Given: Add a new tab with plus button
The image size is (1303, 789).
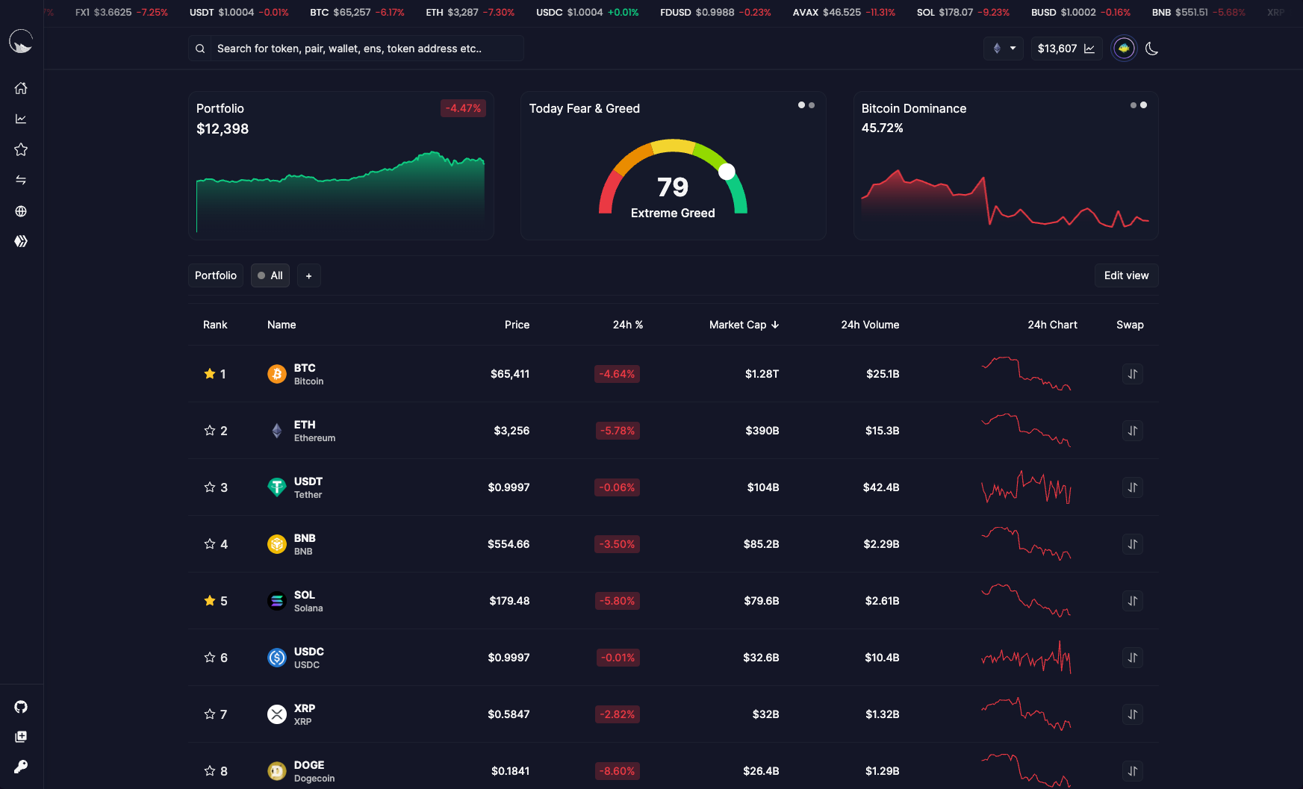Looking at the screenshot, I should (x=309, y=275).
